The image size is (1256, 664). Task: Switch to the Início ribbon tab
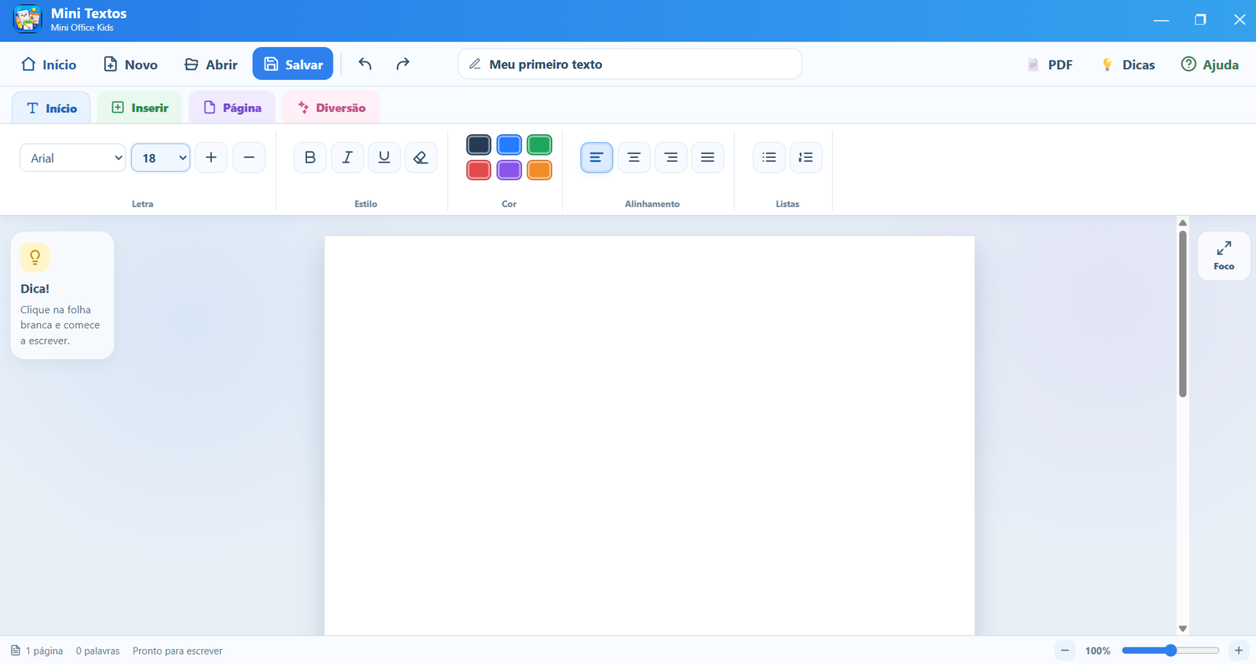(51, 108)
